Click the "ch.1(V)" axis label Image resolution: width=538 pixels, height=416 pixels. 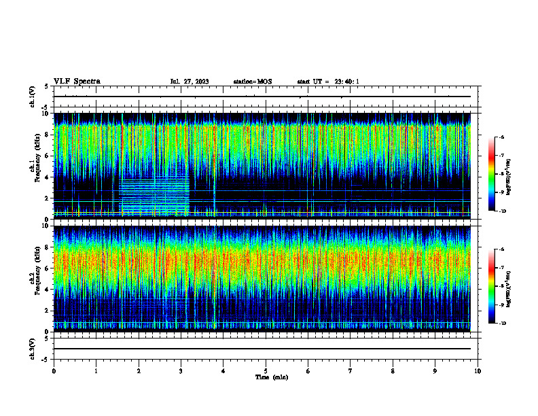coord(33,97)
